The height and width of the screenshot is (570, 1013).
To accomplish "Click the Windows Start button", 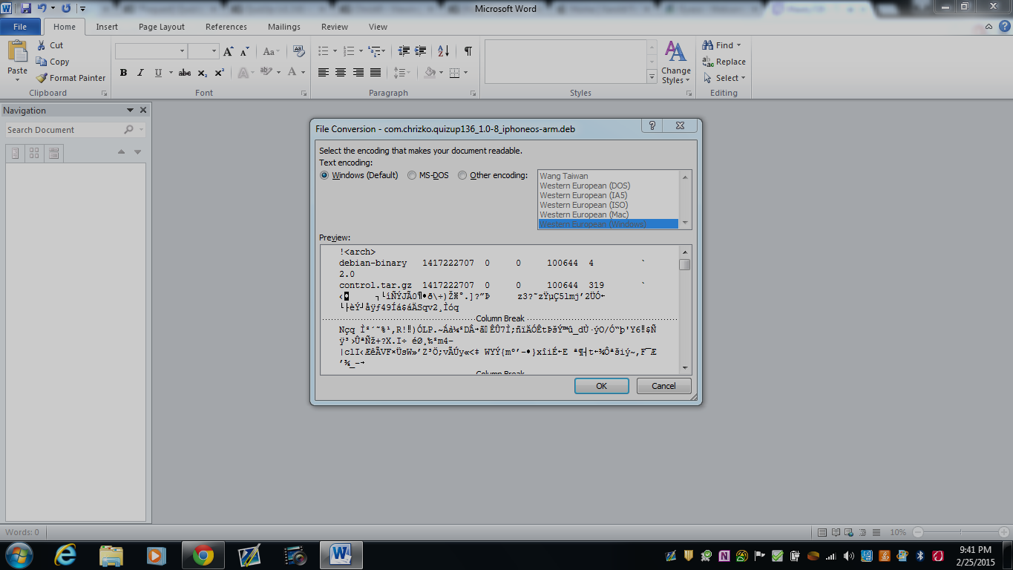I will [x=19, y=555].
